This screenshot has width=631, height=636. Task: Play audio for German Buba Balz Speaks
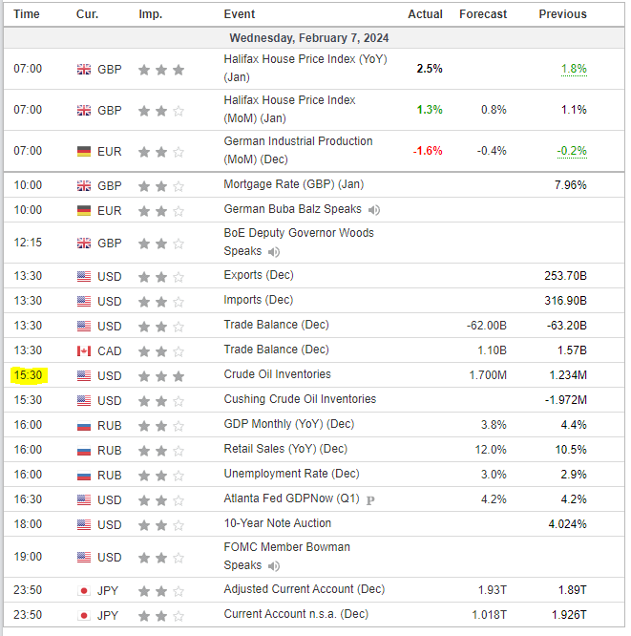tap(374, 210)
